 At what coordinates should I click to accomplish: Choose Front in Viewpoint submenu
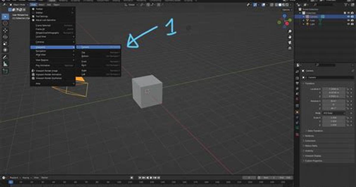click(x=98, y=61)
